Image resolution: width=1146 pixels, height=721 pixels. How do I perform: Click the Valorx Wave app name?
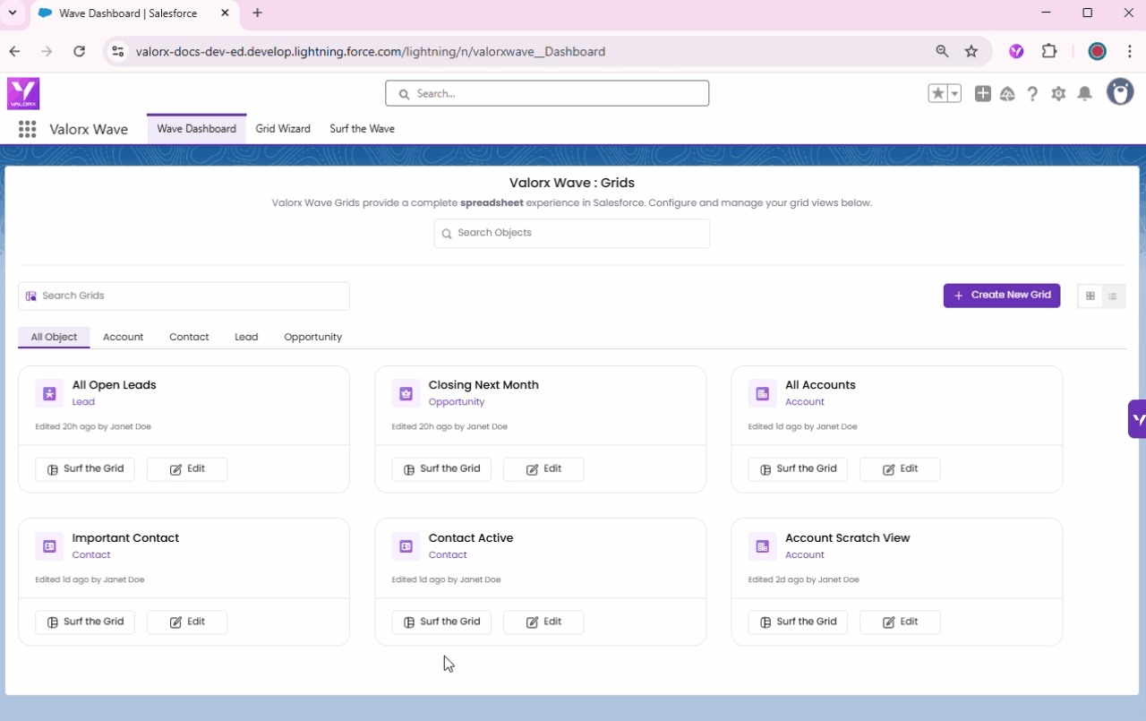[89, 129]
